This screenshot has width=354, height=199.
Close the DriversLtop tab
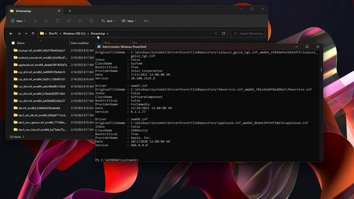point(59,11)
